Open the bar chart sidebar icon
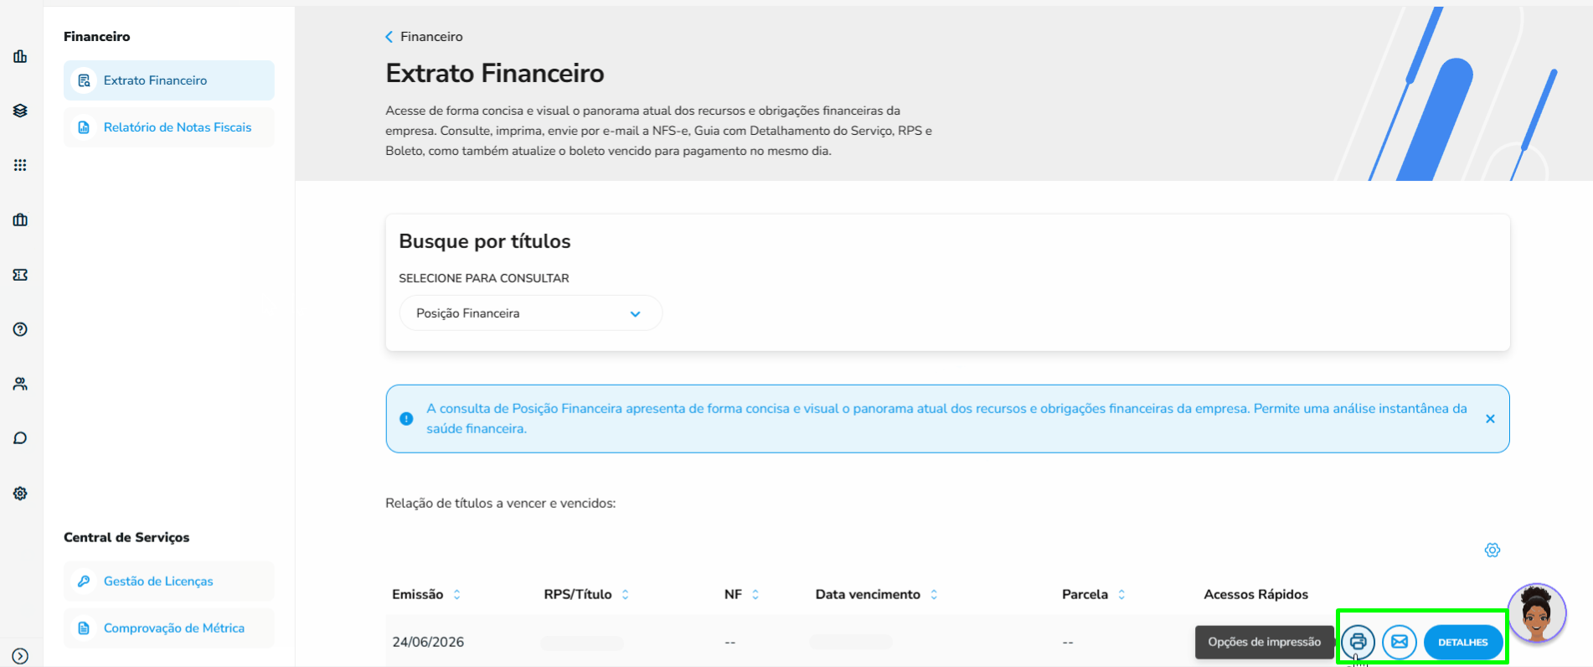This screenshot has width=1593, height=667. 20,56
